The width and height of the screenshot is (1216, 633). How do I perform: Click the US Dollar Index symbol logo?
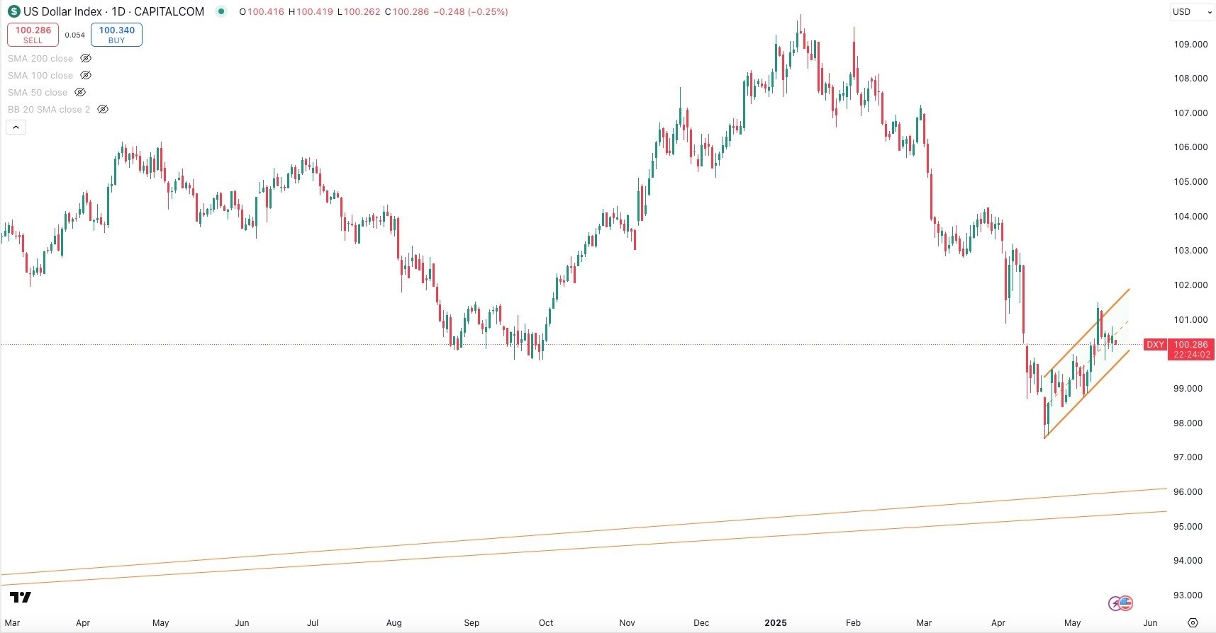(13, 11)
